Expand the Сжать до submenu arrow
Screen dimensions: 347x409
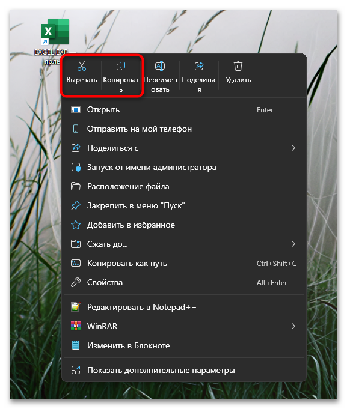tap(293, 244)
